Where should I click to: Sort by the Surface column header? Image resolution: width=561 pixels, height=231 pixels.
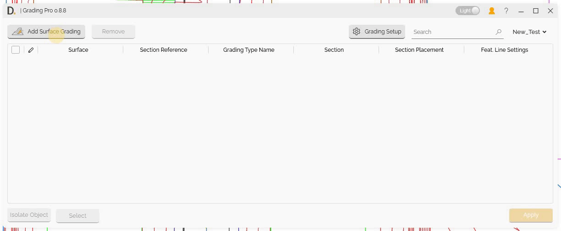click(78, 50)
